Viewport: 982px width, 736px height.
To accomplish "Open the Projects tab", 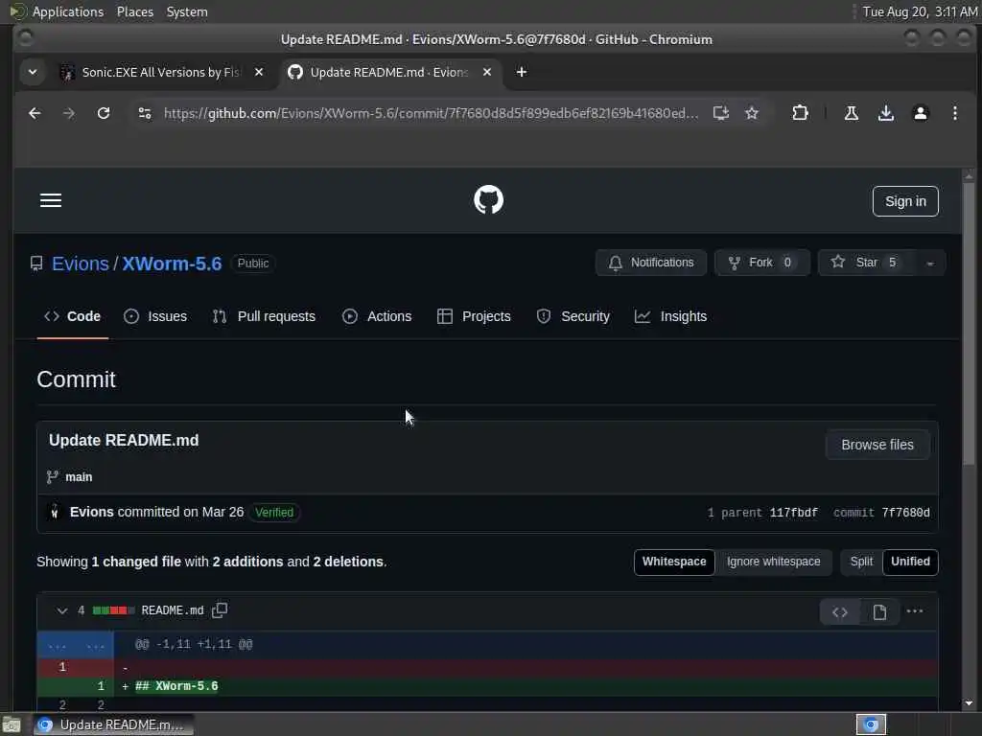I will point(474,316).
